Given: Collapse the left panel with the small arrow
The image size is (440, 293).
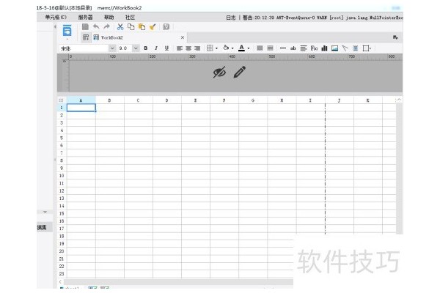Looking at the screenshot, I should point(55,26).
